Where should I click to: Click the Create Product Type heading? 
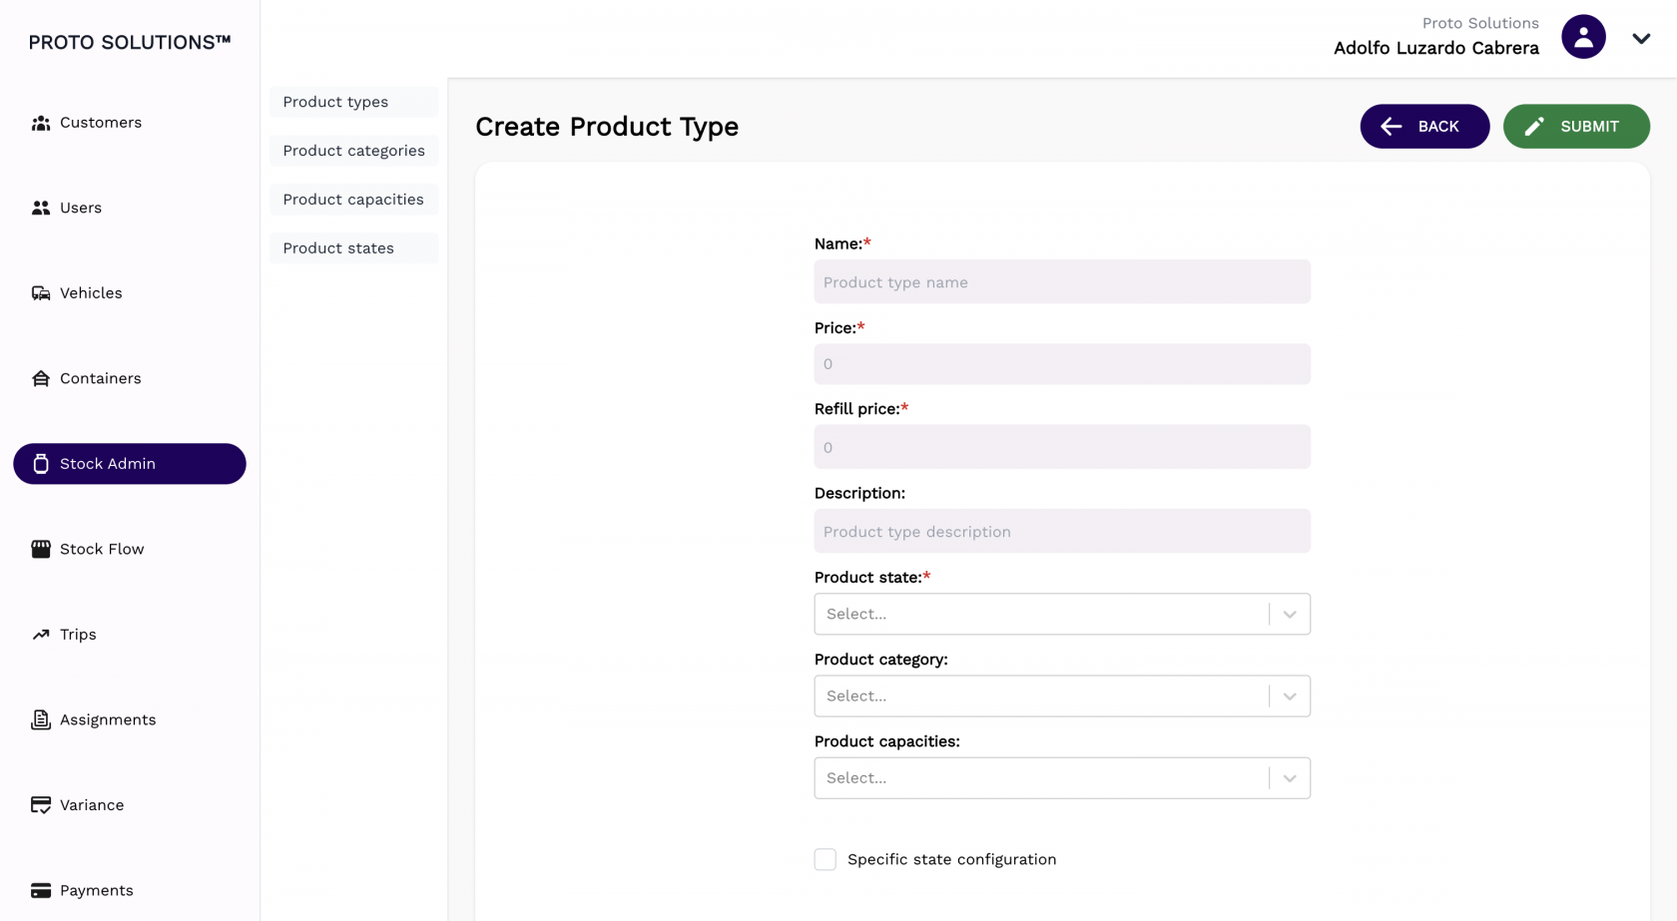(607, 127)
